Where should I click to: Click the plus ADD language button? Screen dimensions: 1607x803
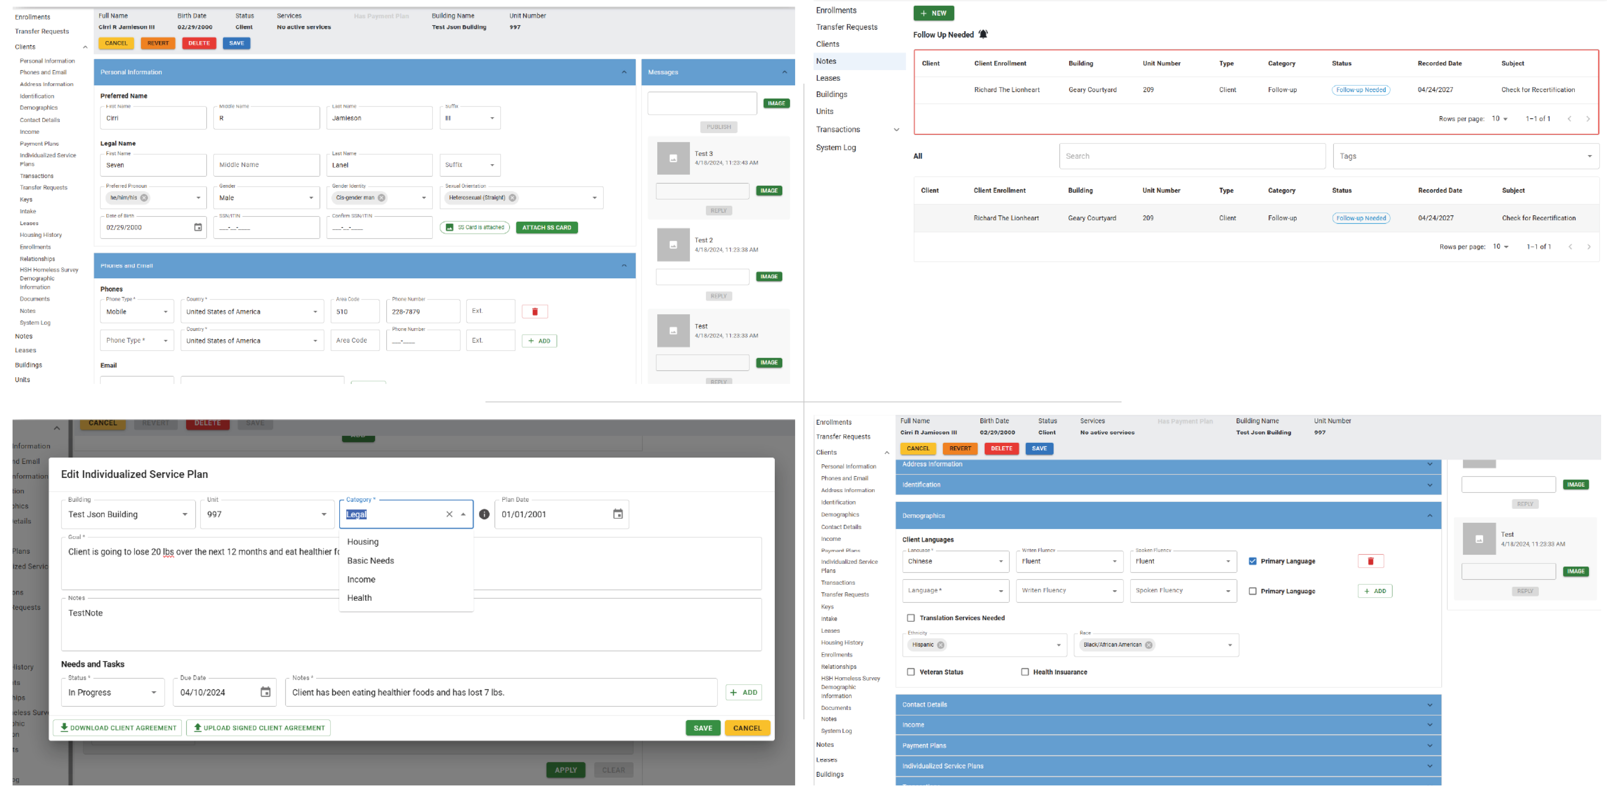[1375, 591]
